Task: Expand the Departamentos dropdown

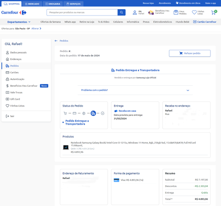Action: pyautogui.click(x=19, y=22)
